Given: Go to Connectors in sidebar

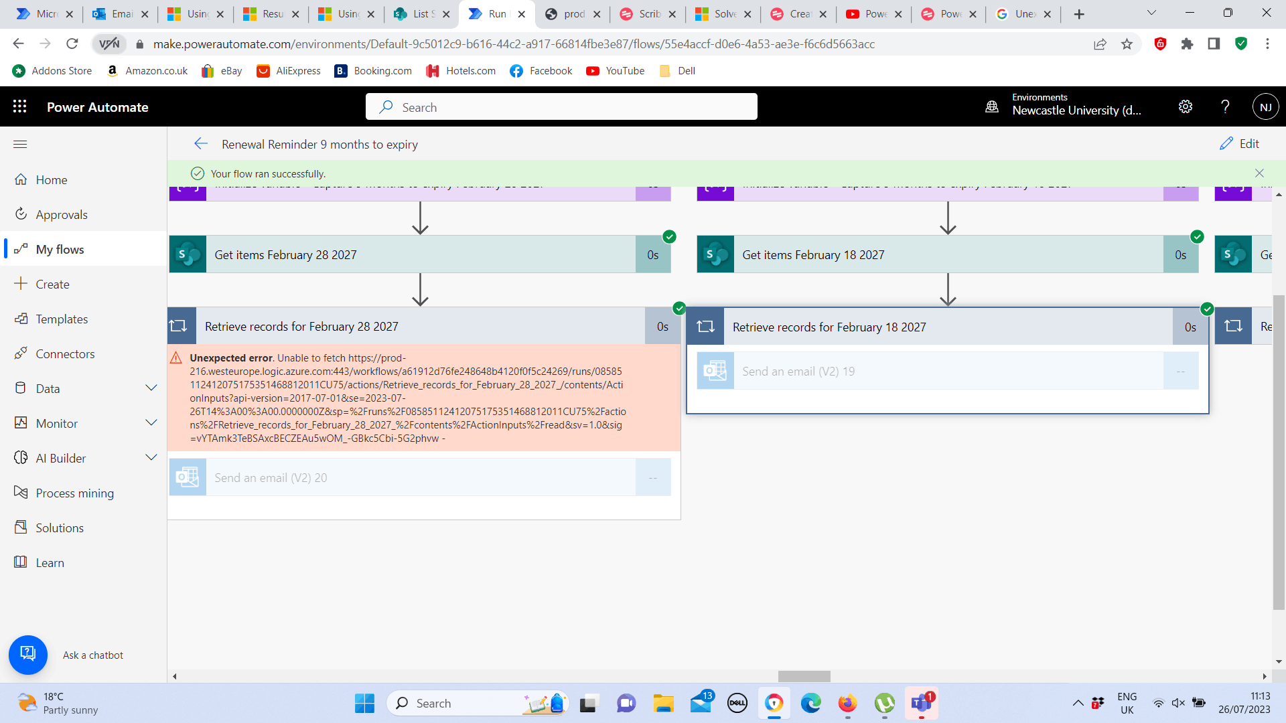Looking at the screenshot, I should coord(65,353).
